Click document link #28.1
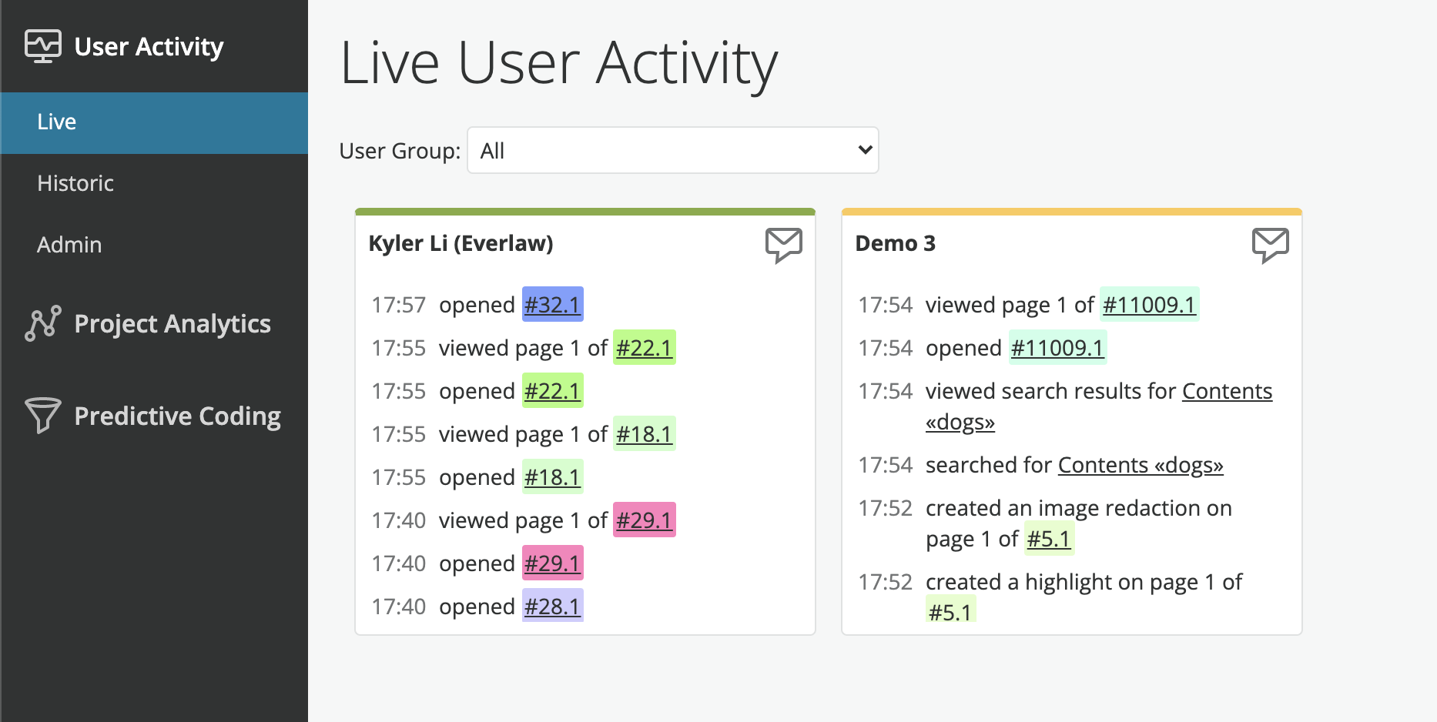 coord(552,607)
